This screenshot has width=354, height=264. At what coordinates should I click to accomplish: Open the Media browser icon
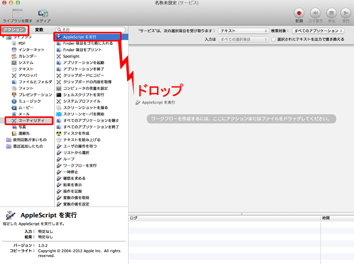(43, 14)
